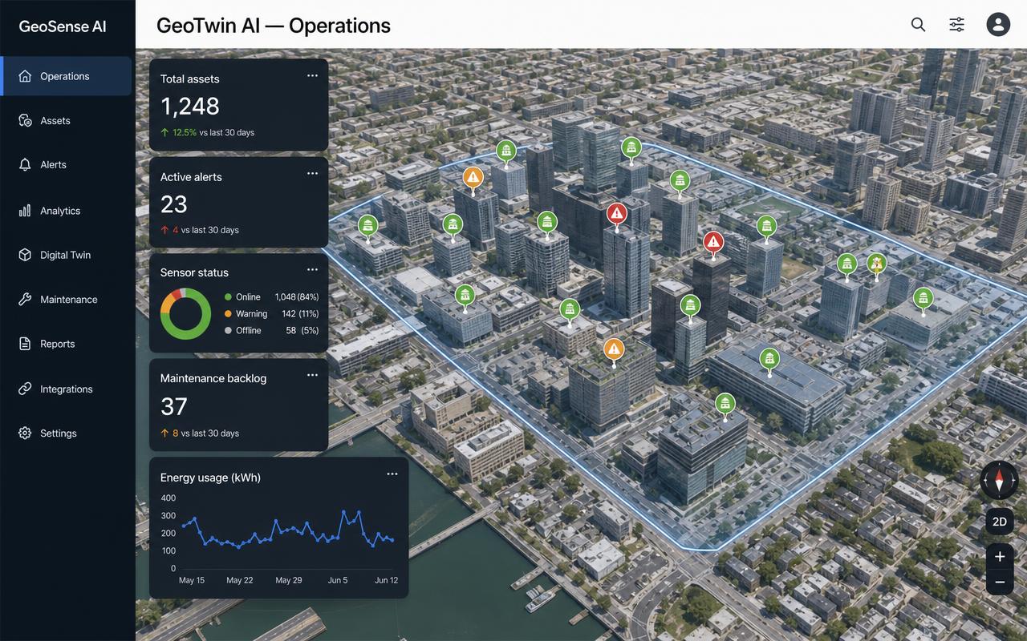
Task: Click the '1,248' total assets value
Action: tap(190, 106)
